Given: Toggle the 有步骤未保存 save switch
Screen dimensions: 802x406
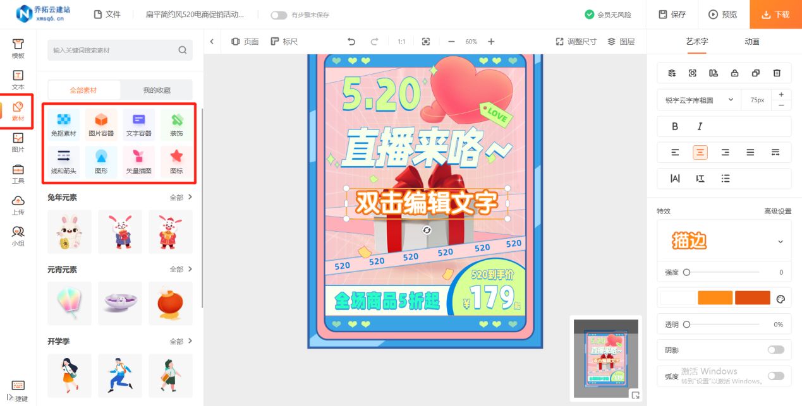Looking at the screenshot, I should tap(278, 15).
